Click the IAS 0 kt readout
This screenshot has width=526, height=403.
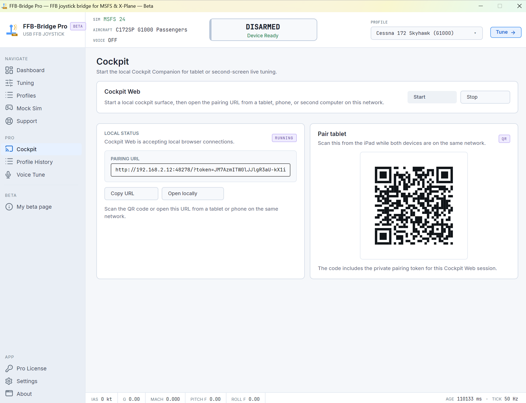coord(102,399)
